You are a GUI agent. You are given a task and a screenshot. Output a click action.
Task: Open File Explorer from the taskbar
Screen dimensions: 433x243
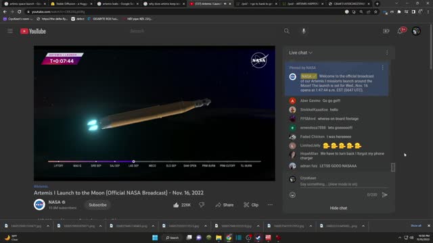point(219,238)
